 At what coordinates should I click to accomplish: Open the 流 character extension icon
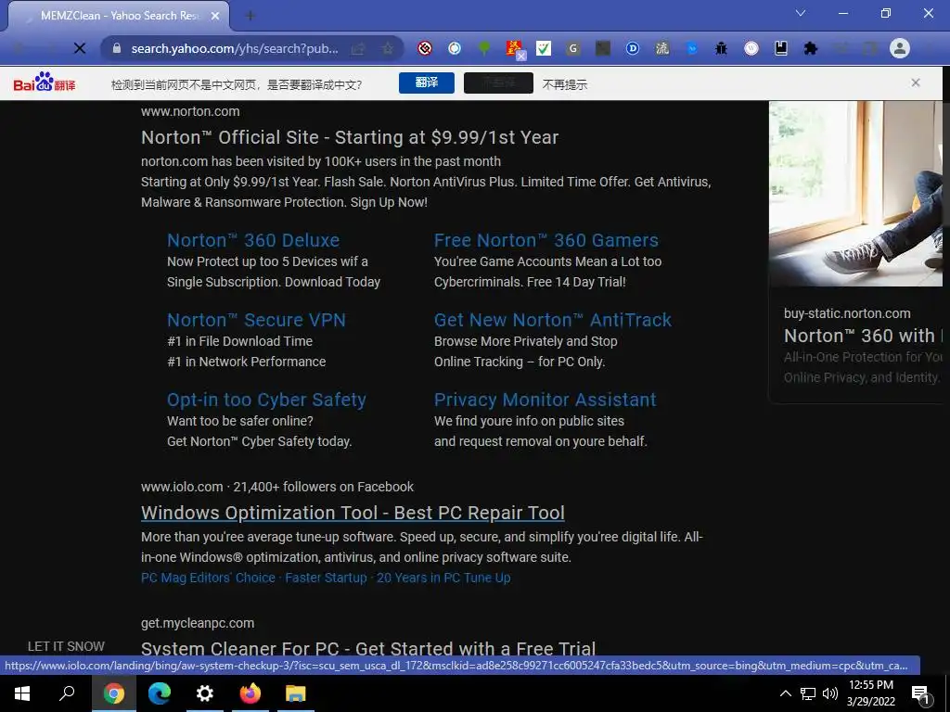tap(661, 48)
